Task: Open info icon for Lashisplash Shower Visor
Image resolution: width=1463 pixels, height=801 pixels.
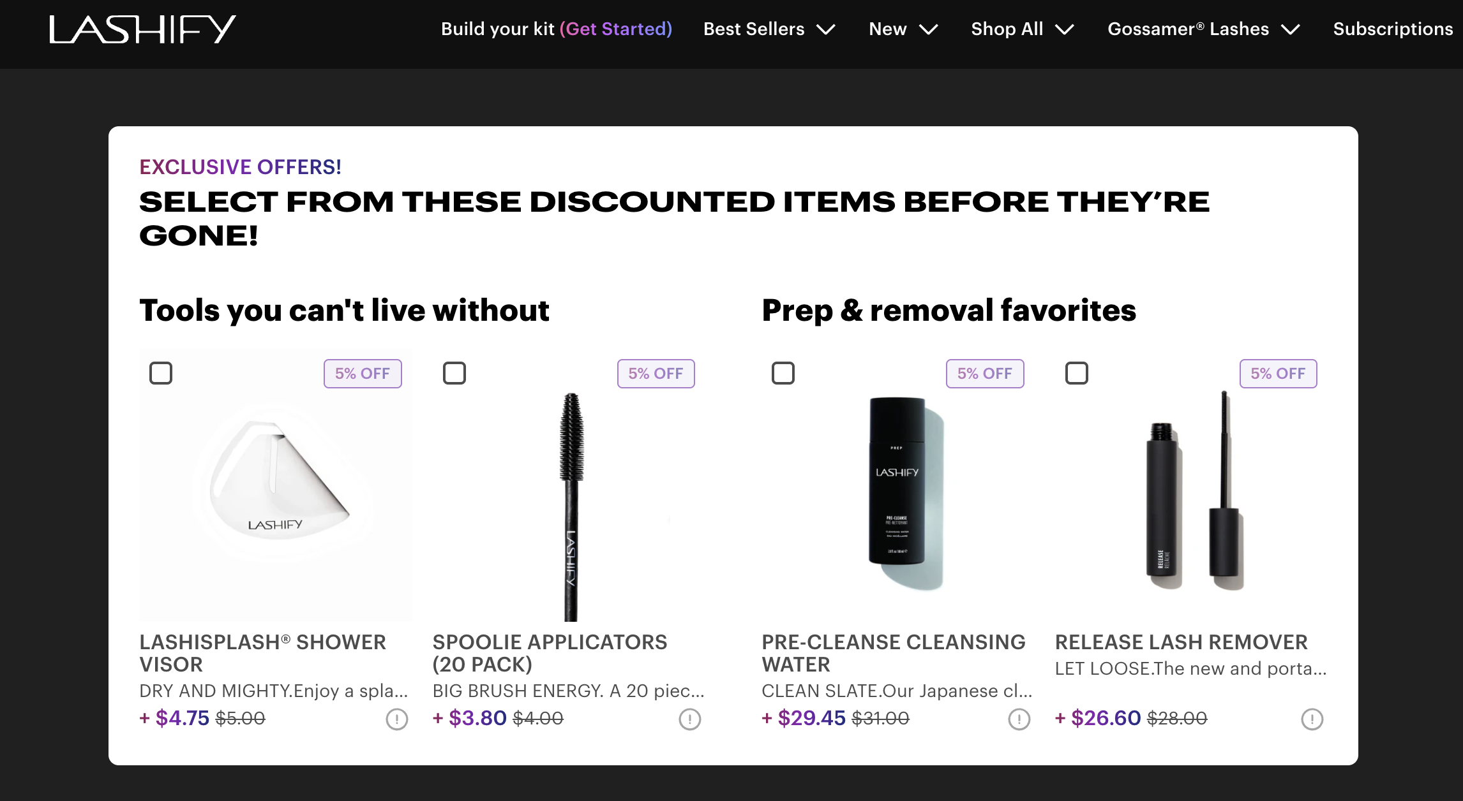Action: click(x=397, y=719)
